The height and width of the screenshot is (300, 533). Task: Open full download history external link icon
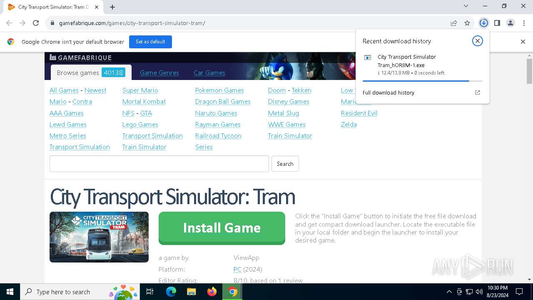click(478, 92)
